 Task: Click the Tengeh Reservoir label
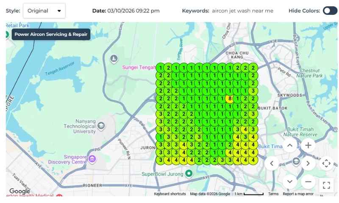pos(60,69)
